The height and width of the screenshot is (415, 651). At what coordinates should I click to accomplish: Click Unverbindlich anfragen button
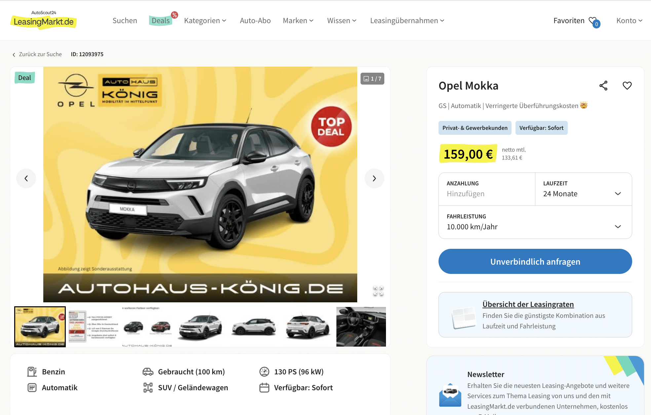pyautogui.click(x=535, y=261)
